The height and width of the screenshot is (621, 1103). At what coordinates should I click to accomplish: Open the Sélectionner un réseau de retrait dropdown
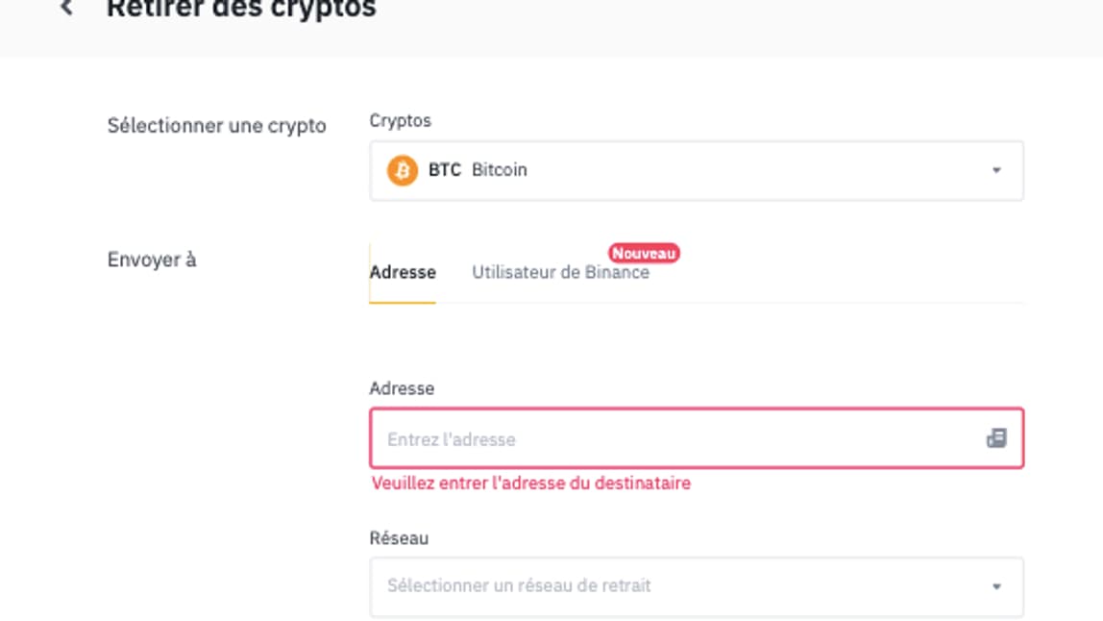[x=696, y=584]
